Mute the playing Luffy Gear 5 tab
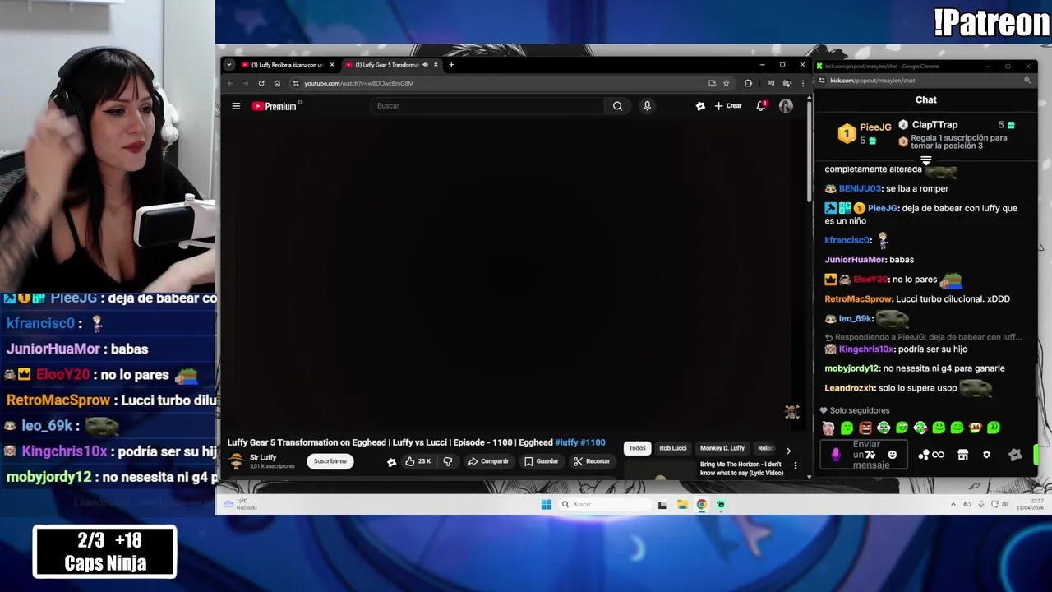The image size is (1052, 592). point(425,65)
